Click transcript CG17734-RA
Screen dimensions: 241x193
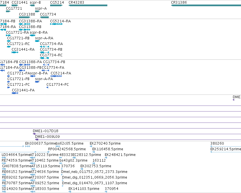(x=44, y=47)
